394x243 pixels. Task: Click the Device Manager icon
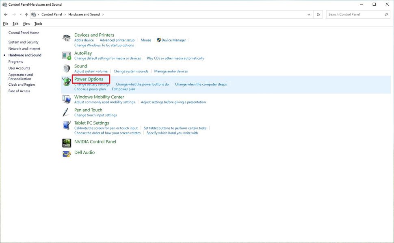point(159,40)
